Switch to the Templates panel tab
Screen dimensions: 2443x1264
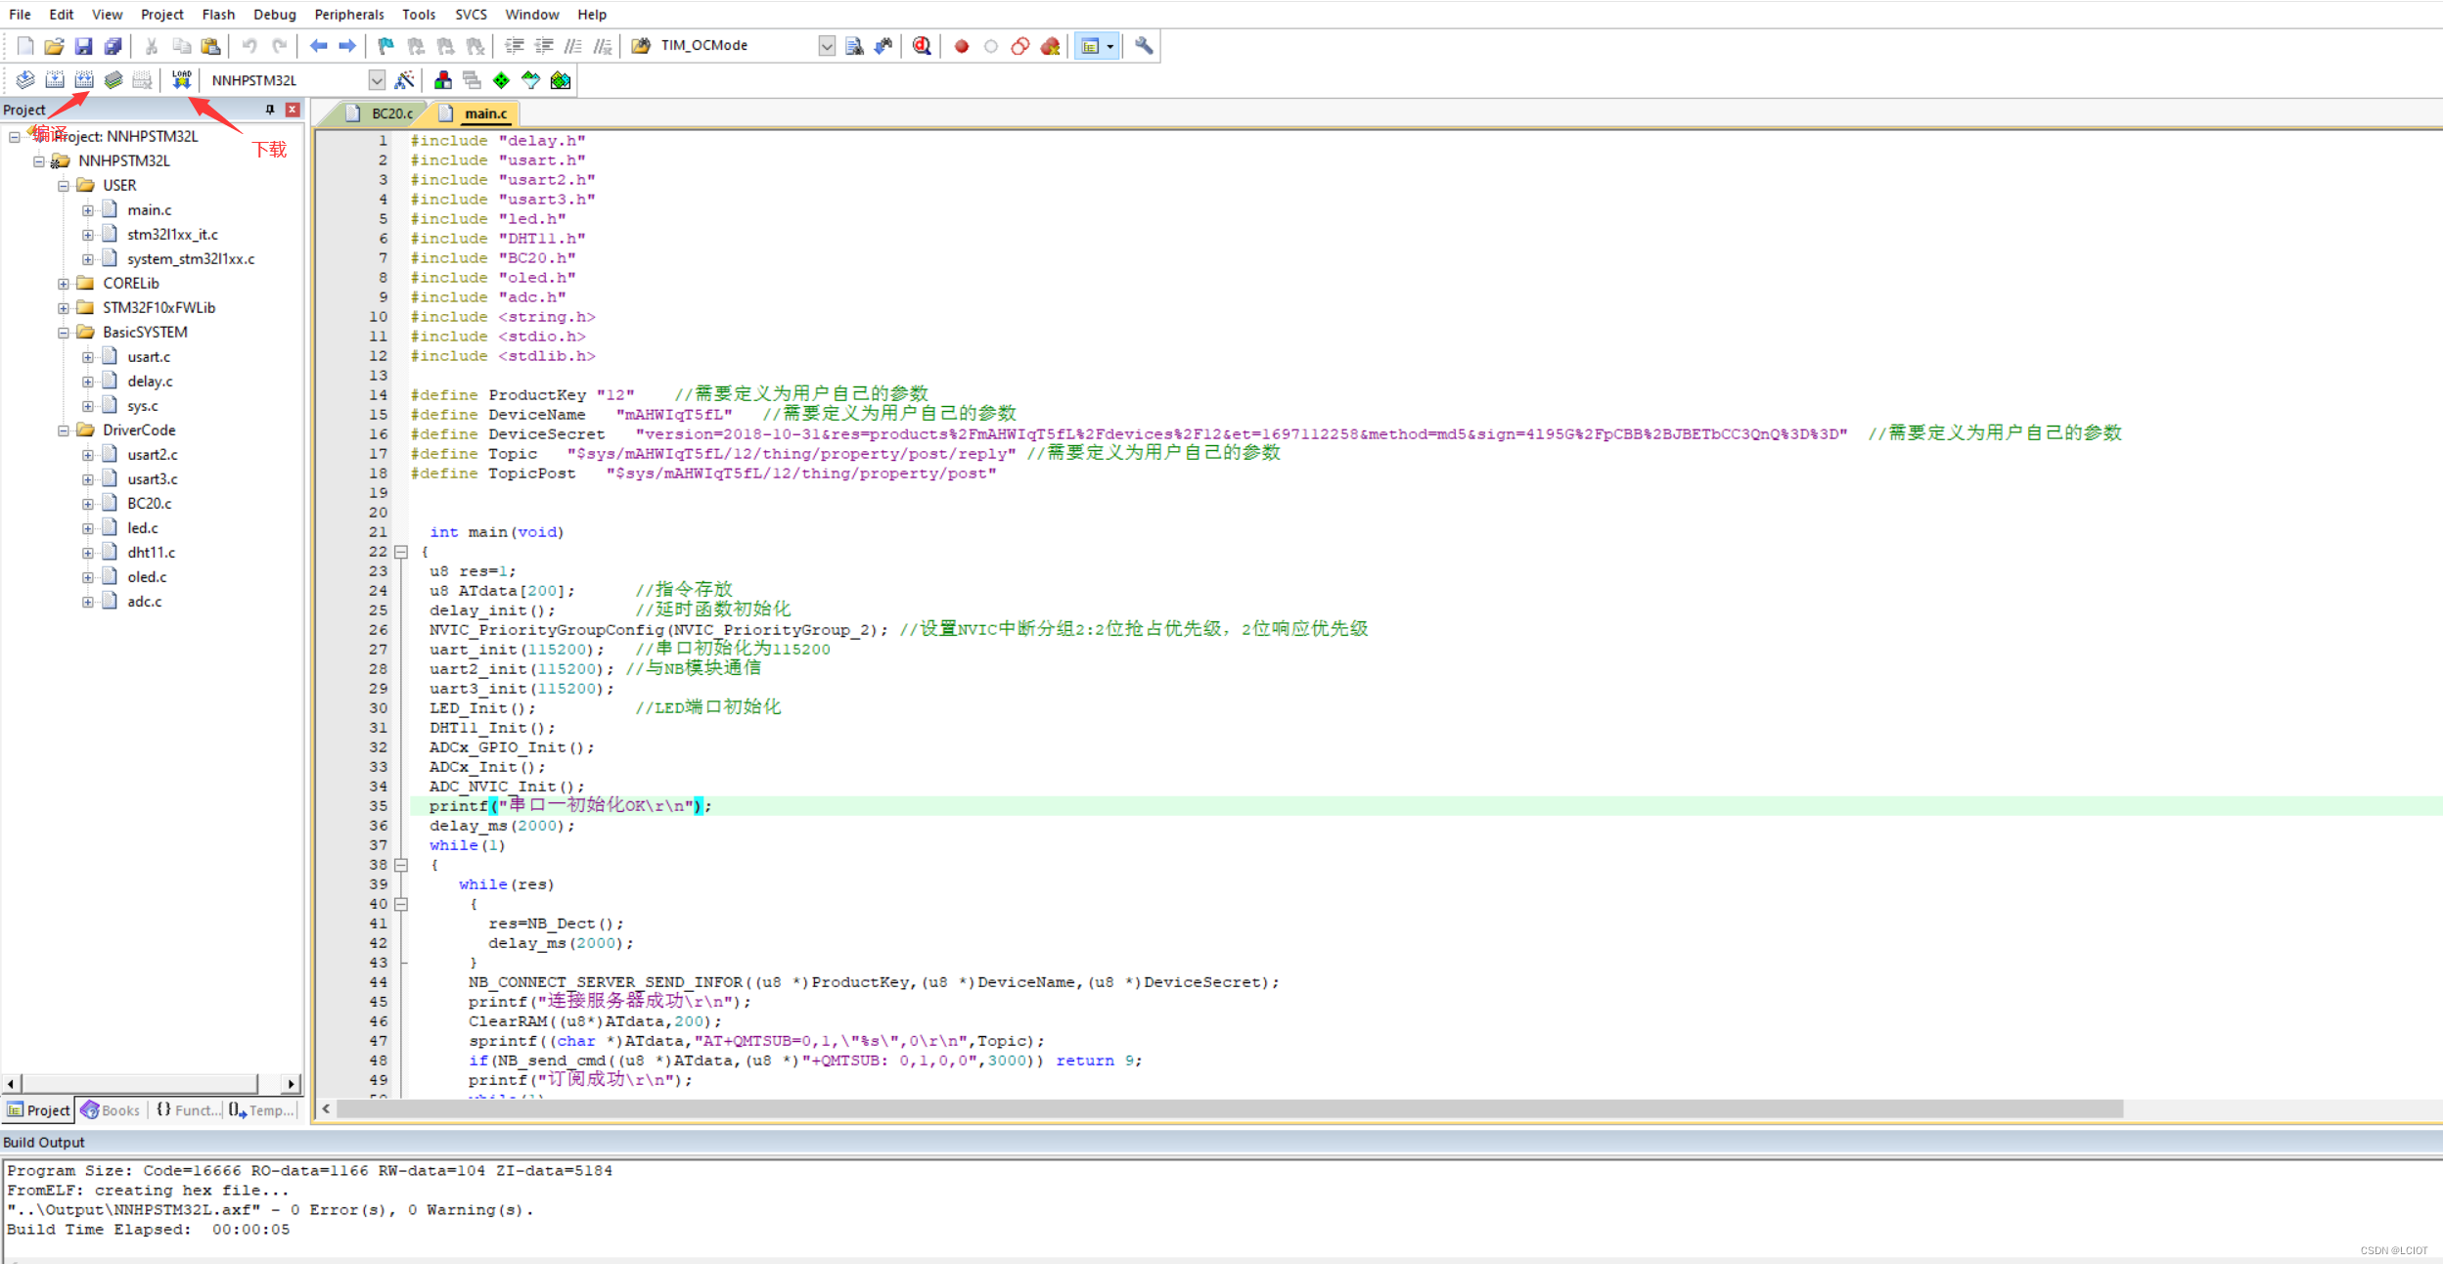point(261,1110)
